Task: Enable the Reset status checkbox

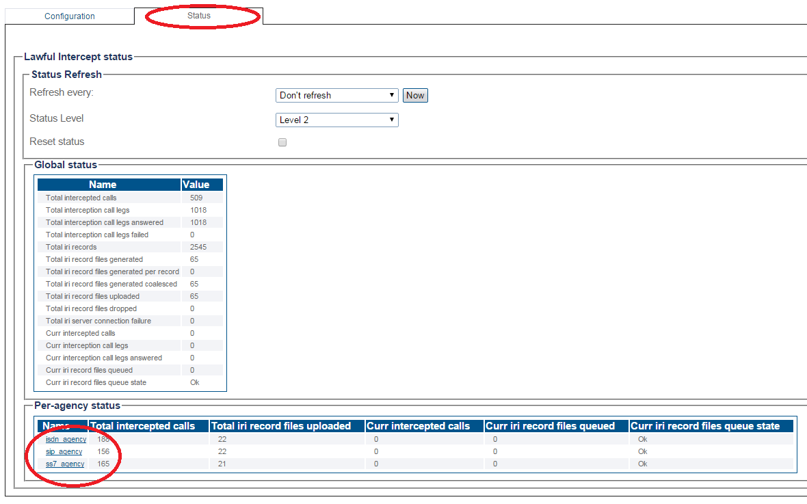Action: pos(282,142)
